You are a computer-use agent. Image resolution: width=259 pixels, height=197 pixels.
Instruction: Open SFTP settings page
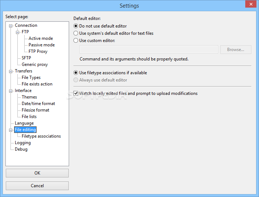click(x=26, y=58)
